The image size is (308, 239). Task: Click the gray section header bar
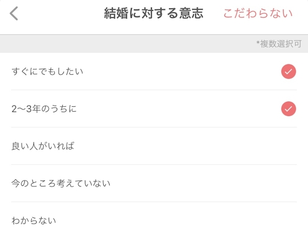click(154, 44)
